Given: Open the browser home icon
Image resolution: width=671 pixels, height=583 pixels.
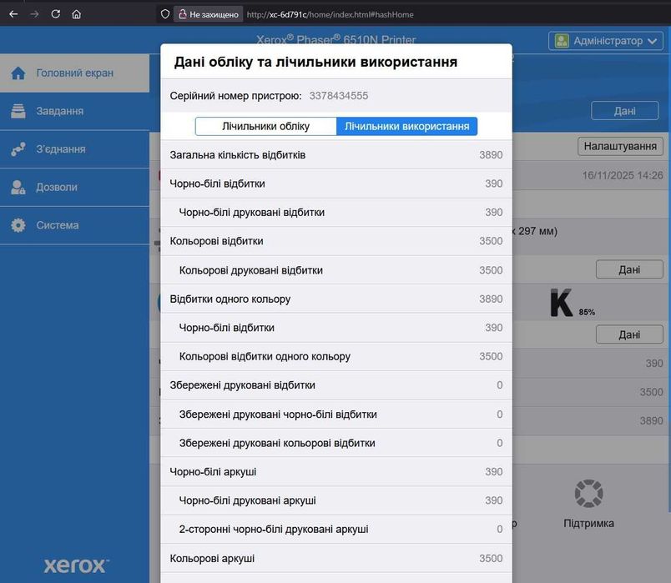Looking at the screenshot, I should [76, 14].
